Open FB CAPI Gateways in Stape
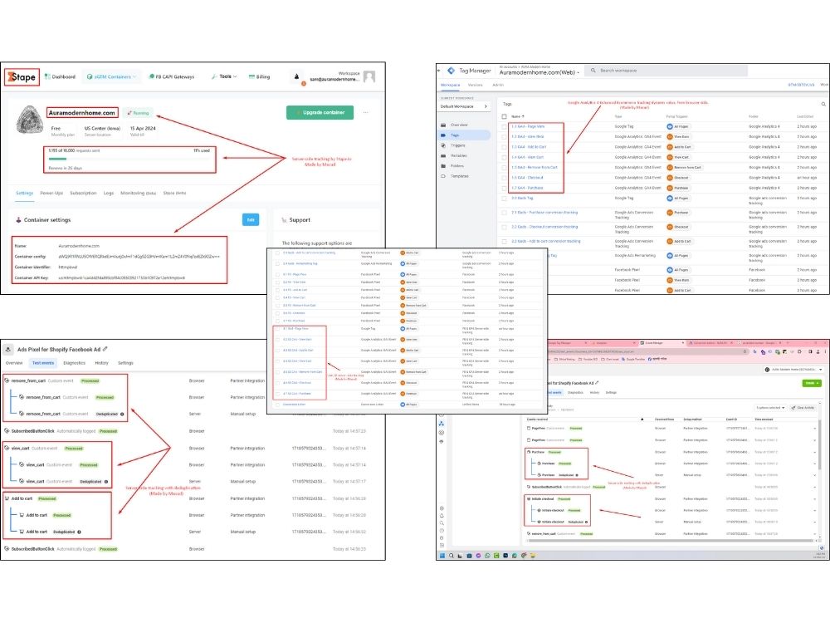Viewport: 830px width, 623px height. tap(172, 76)
